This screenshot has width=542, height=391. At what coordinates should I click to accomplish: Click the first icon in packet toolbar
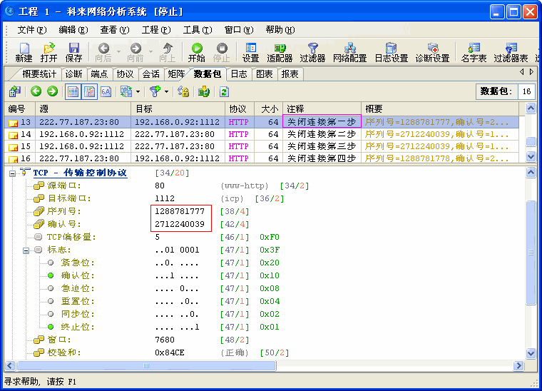[x=15, y=91]
